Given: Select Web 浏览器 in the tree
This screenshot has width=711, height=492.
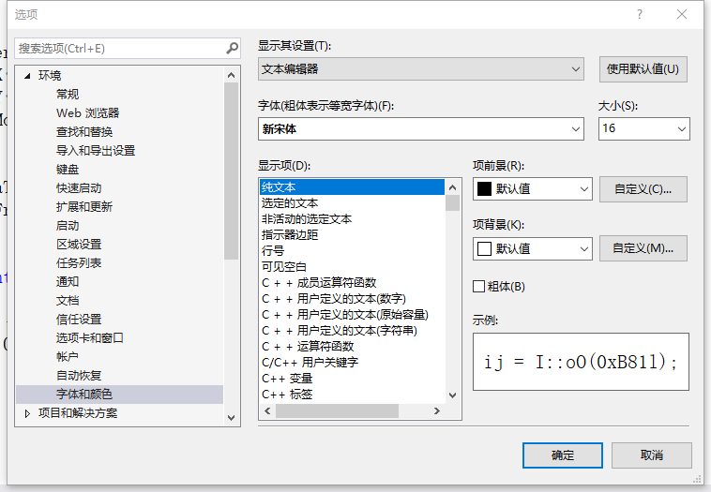Looking at the screenshot, I should (x=87, y=113).
